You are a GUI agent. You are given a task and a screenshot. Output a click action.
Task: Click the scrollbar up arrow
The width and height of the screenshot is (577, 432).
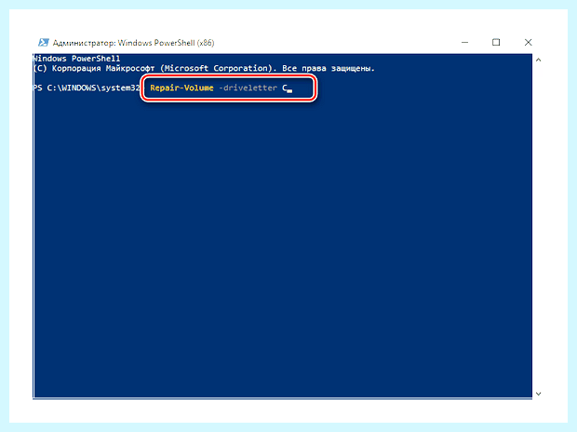click(x=538, y=60)
